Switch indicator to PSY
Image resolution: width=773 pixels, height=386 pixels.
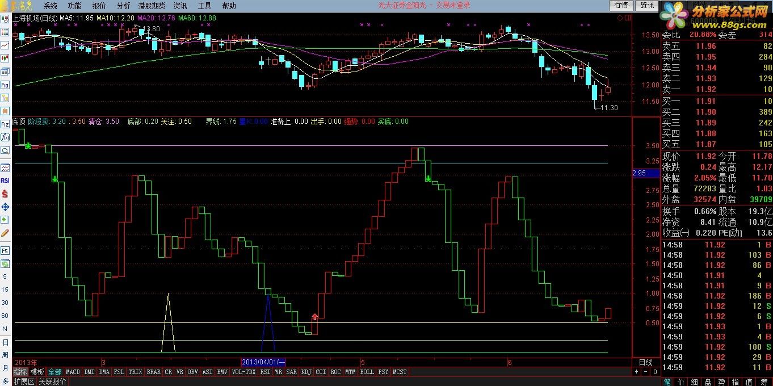[x=384, y=372]
